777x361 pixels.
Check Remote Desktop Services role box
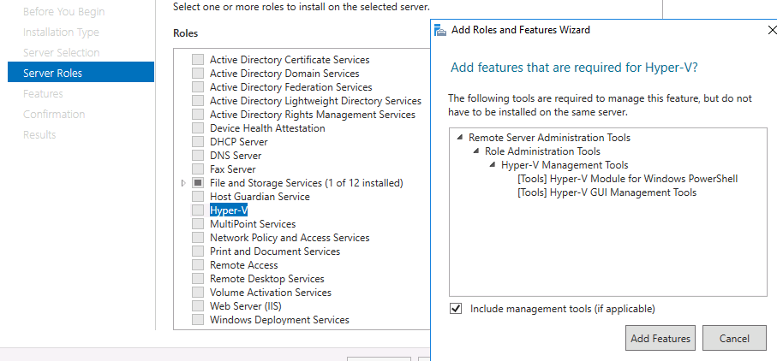[198, 278]
